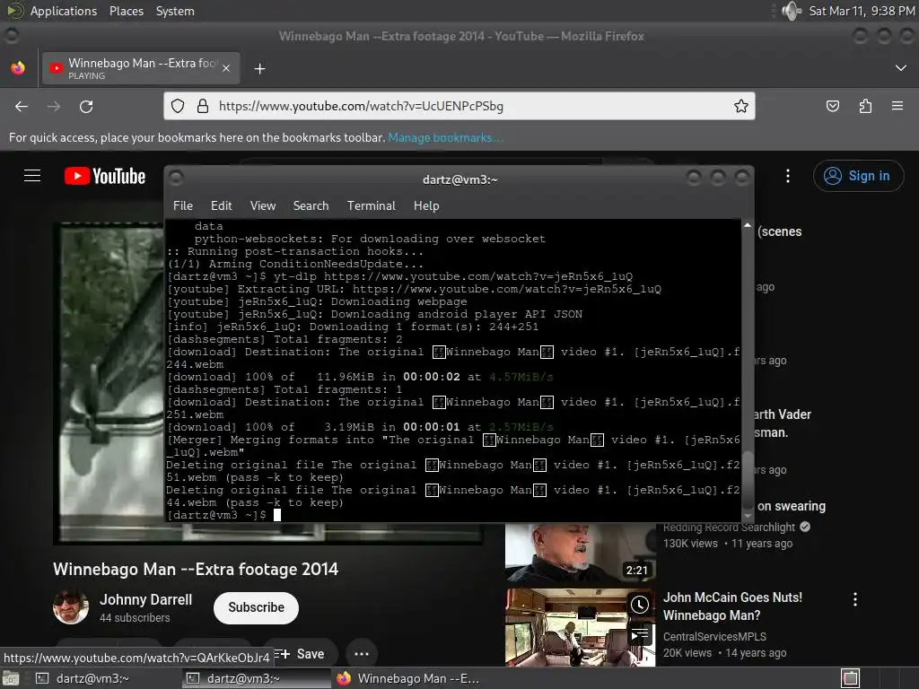Screen dimensions: 919x689
Task: Open options for John McCain Goes Nuts video
Action: coord(855,598)
